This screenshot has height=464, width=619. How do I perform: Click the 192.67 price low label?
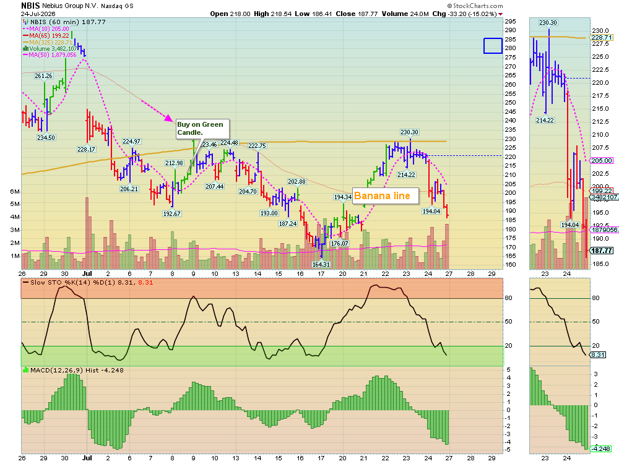171,214
